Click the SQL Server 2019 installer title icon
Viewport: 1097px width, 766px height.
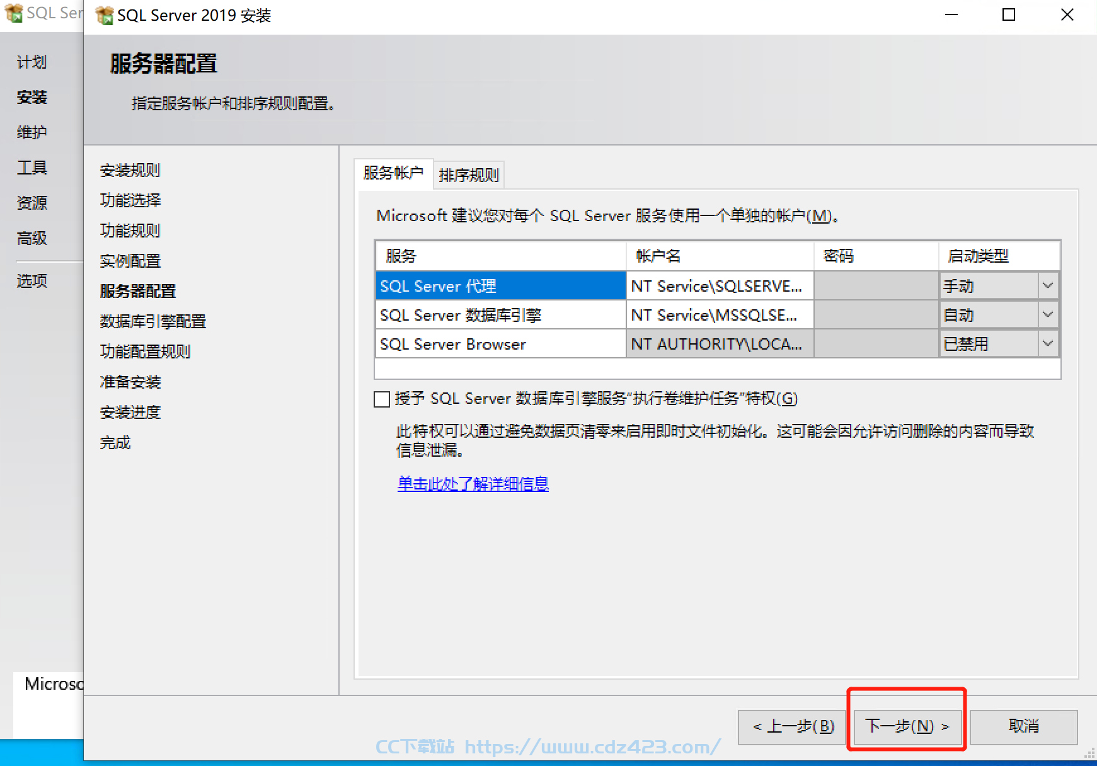[x=105, y=15]
